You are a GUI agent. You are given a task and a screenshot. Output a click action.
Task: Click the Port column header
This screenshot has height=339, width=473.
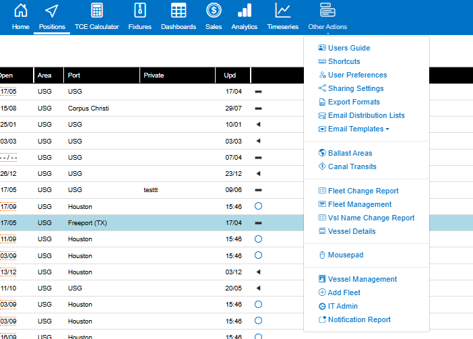click(74, 75)
